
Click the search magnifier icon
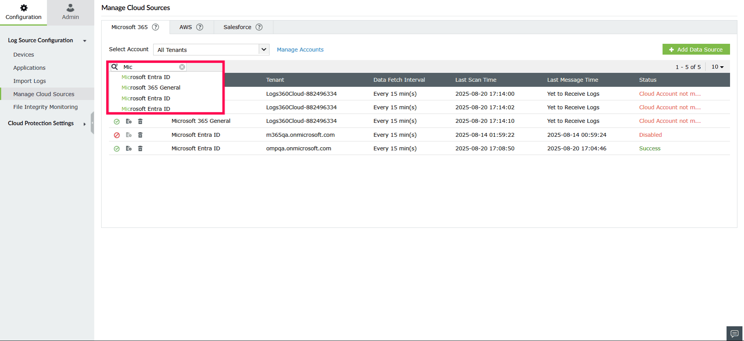[115, 67]
